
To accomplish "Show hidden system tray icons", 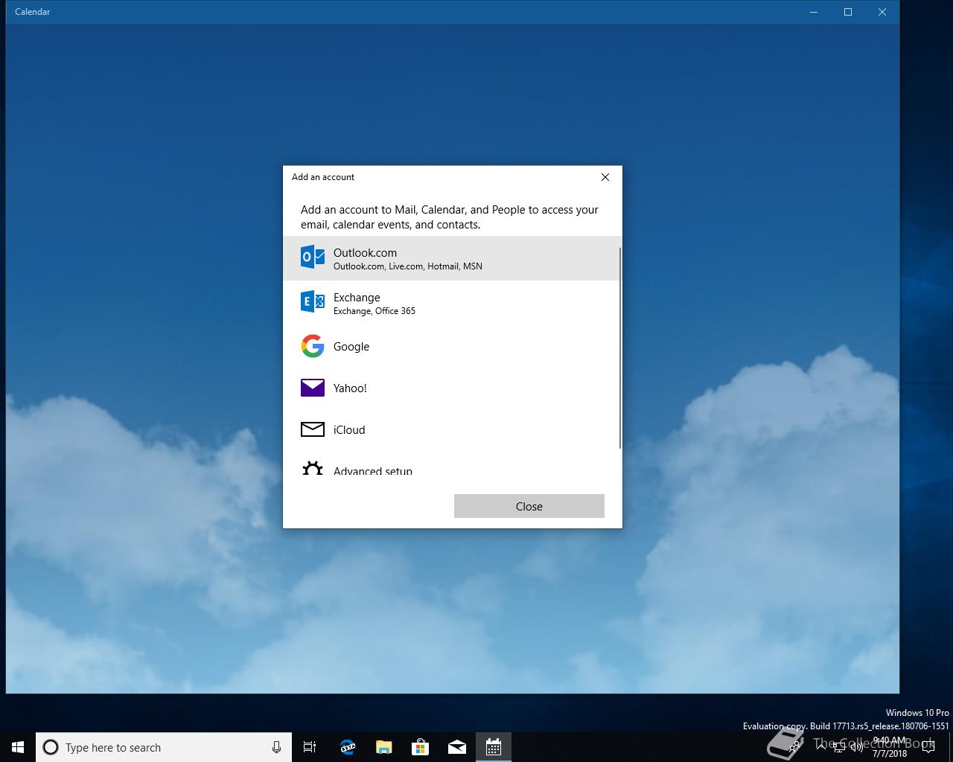I will click(821, 747).
